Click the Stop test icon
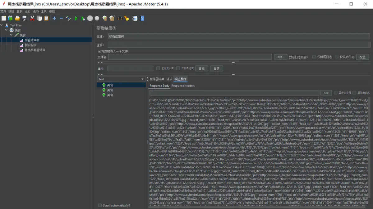Viewport: 373px width, 209px height. pos(90,18)
